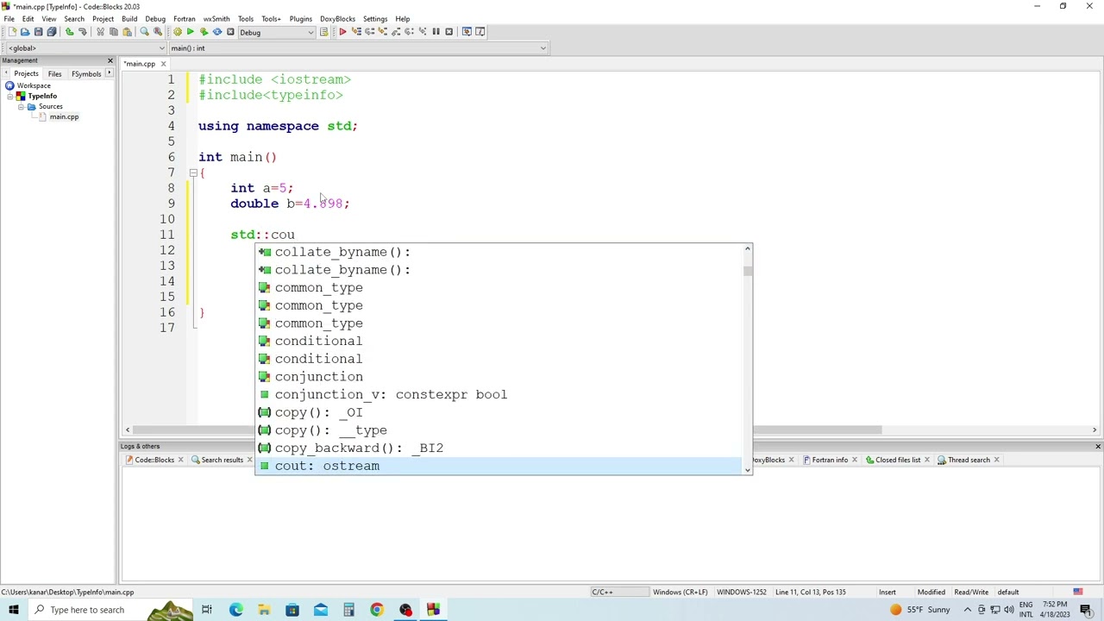Viewport: 1104px width, 621px height.
Task: Open the main() : int function dropdown
Action: click(x=358, y=48)
